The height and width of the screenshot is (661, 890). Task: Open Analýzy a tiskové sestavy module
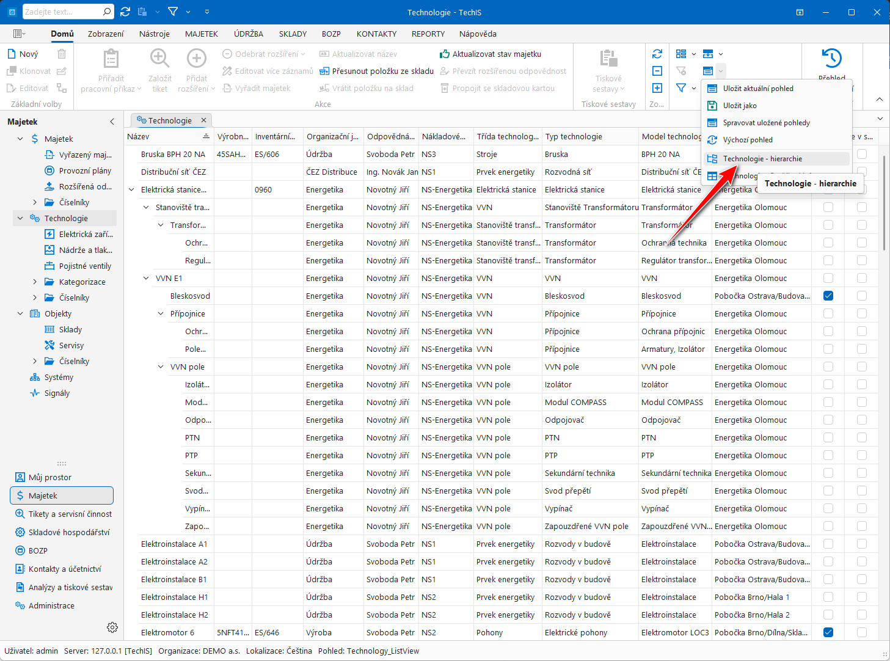(62, 587)
